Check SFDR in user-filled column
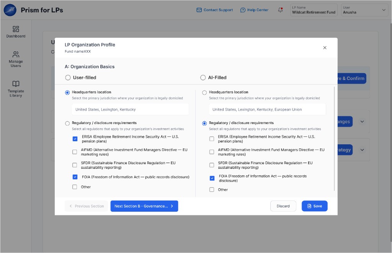392x253 pixels. (75, 165)
